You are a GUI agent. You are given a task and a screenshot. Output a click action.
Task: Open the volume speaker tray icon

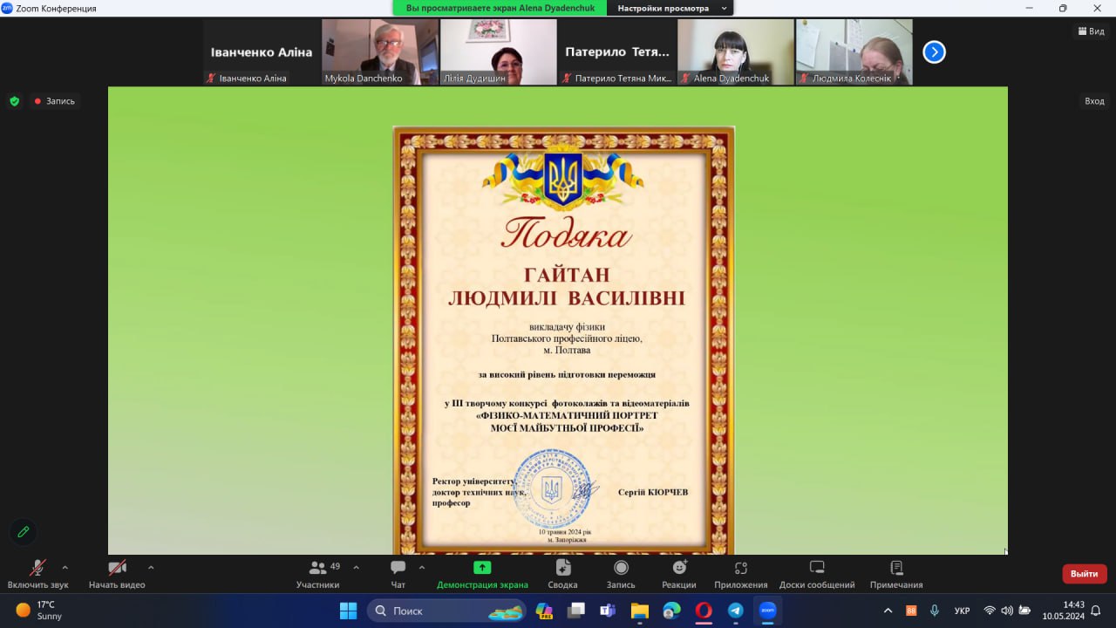pyautogui.click(x=1007, y=611)
